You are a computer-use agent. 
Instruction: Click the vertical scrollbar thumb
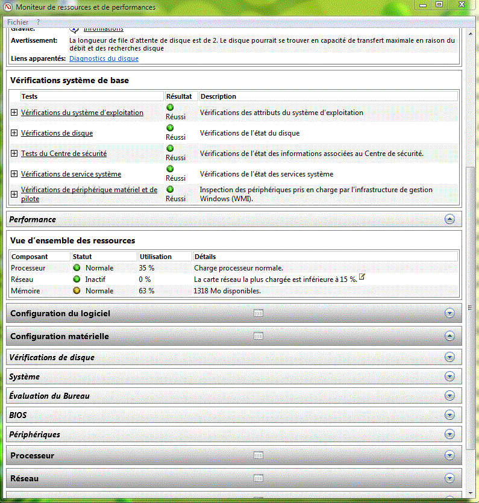[470, 308]
